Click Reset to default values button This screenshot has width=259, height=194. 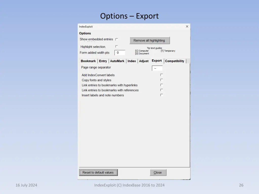pos(98,172)
